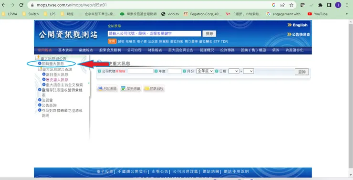The image size is (353, 180).
Task: Select 法說會 in the sidebar tree
Action: coord(47,100)
